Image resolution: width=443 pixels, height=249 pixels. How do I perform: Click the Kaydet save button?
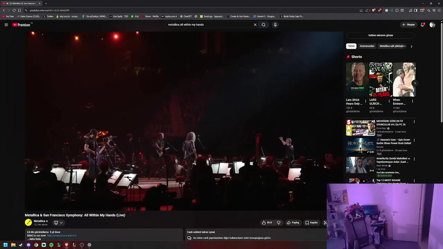point(311,223)
